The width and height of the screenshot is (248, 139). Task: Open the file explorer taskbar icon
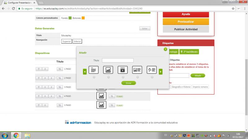27,136
